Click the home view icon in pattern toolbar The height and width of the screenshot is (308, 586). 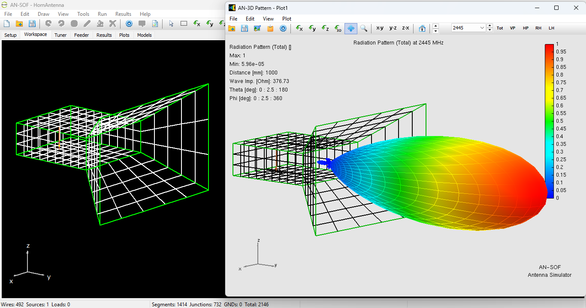422,28
